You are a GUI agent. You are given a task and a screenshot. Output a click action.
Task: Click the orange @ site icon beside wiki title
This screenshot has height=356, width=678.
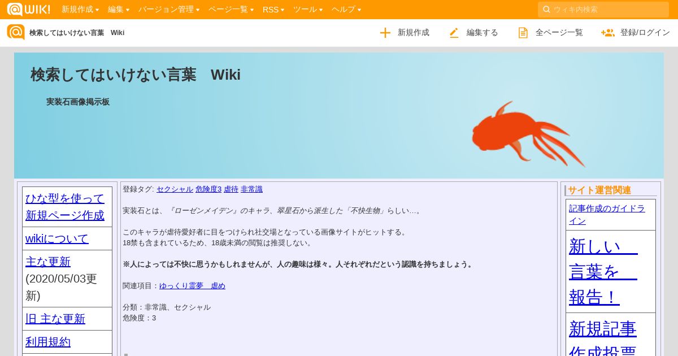(16, 32)
